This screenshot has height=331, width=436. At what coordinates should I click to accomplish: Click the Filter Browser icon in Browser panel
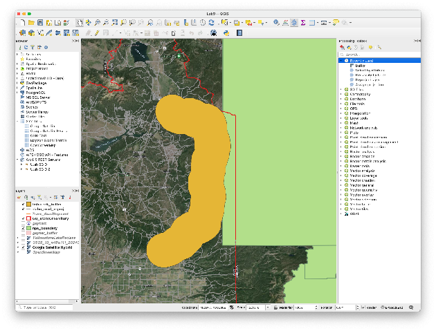coord(33,48)
